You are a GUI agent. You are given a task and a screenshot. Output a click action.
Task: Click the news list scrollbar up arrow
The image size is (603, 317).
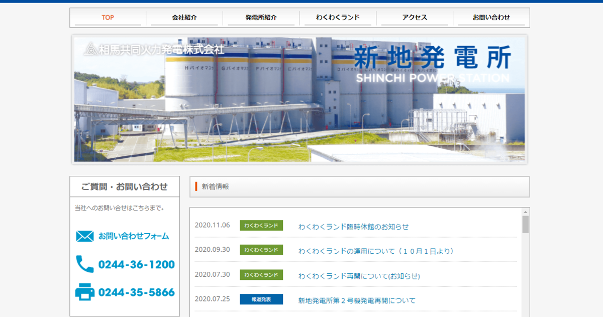526,212
